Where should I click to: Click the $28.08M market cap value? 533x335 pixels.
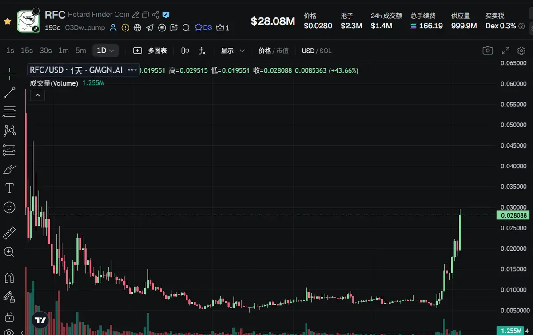273,21
